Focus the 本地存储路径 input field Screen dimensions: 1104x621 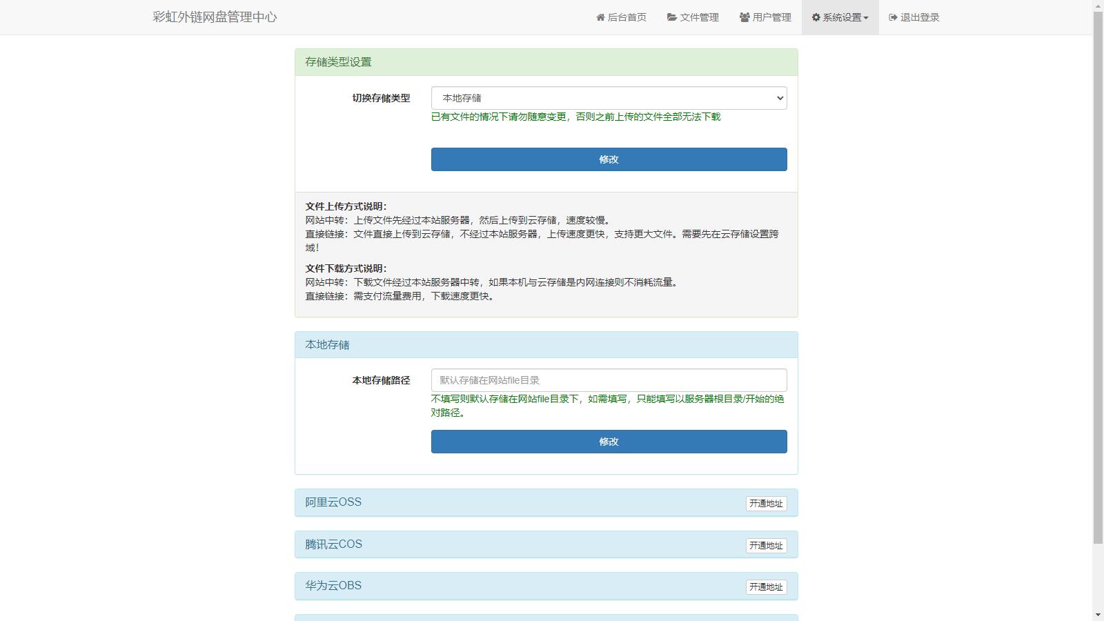(609, 380)
